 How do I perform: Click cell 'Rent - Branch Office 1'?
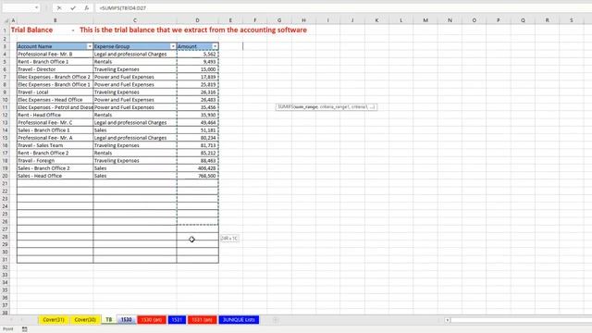[55, 62]
